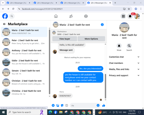The image size is (144, 115).
Task: Open the Friends icon in top navigation
Action: (71, 16)
